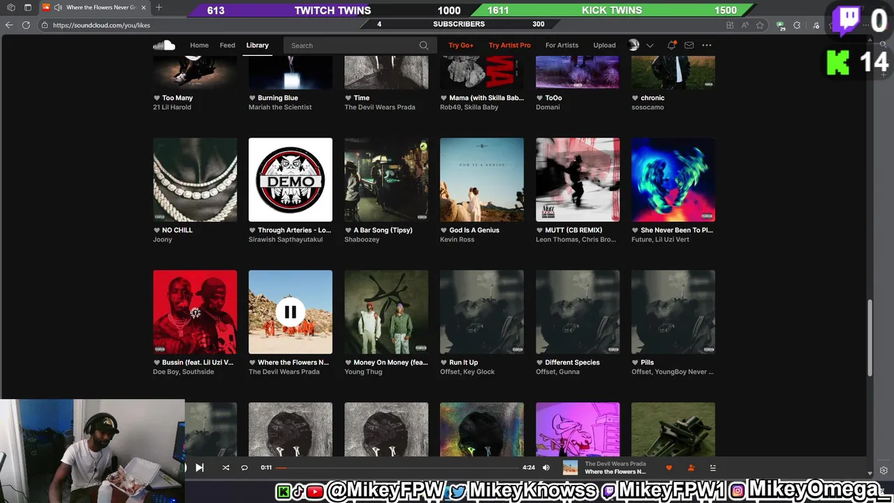The width and height of the screenshot is (894, 503).
Task: Toggle like heart for A Bar Song (Tipsy)
Action: click(x=349, y=230)
